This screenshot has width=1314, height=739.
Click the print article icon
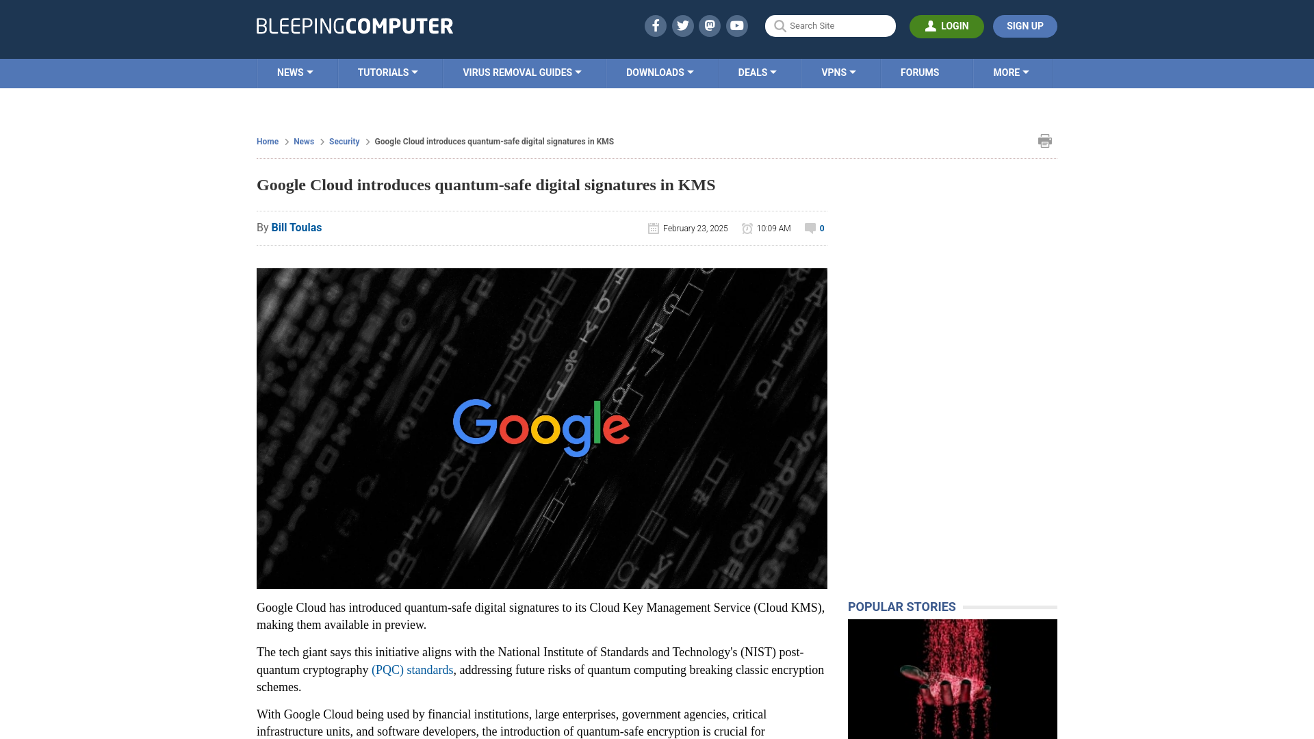1045,141
